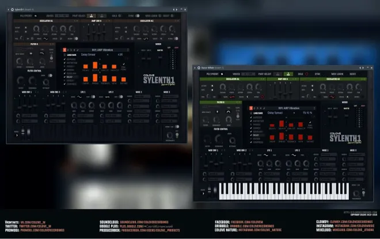Click the Polyphony value in Razor White top bar
This screenshot has height=239, width=380.
(x=222, y=74)
